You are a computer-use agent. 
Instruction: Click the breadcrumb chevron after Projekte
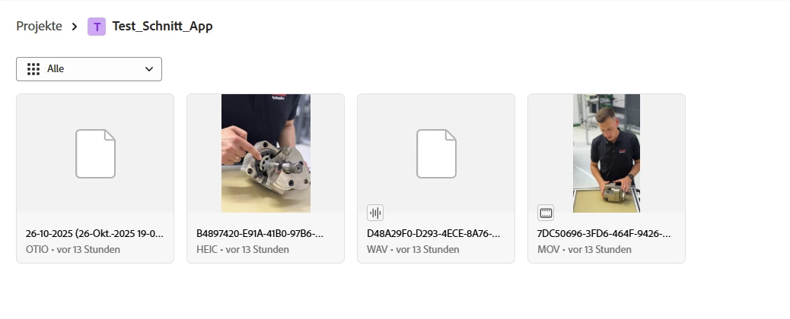point(75,26)
